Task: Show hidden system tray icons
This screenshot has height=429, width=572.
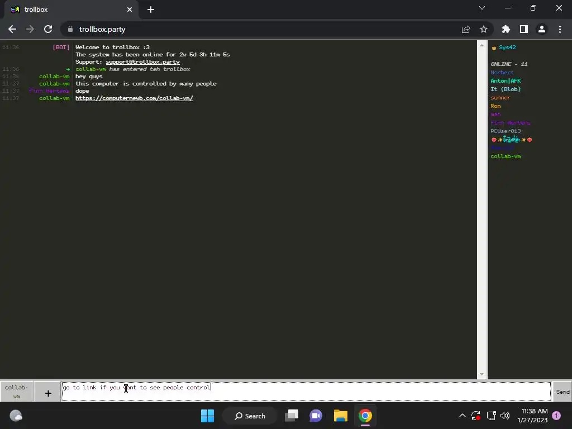Action: pyautogui.click(x=462, y=416)
